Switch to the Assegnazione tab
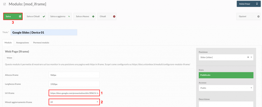Image resolution: width=262 pixels, height=107 pixels. 23,43
